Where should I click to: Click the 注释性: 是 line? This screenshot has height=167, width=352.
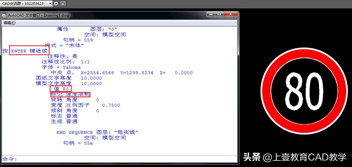pyautogui.click(x=63, y=56)
